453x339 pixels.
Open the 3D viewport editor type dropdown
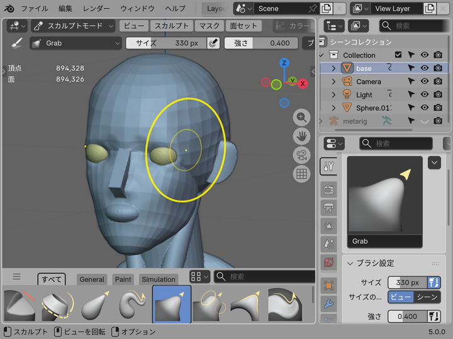coord(17,26)
